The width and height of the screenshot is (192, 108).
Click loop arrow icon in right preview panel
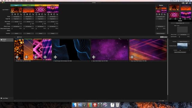point(185,19)
